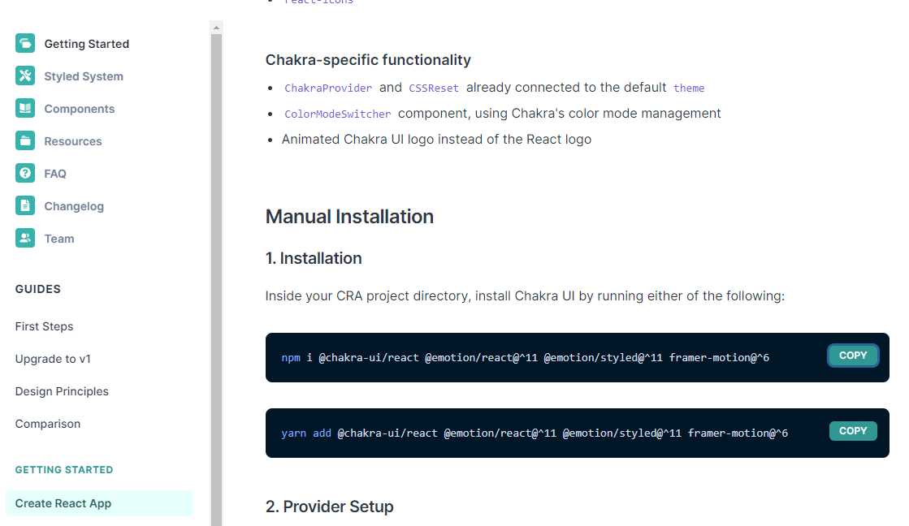Click the 2. Provider Setup heading
Viewport: 909px width, 526px height.
(329, 507)
